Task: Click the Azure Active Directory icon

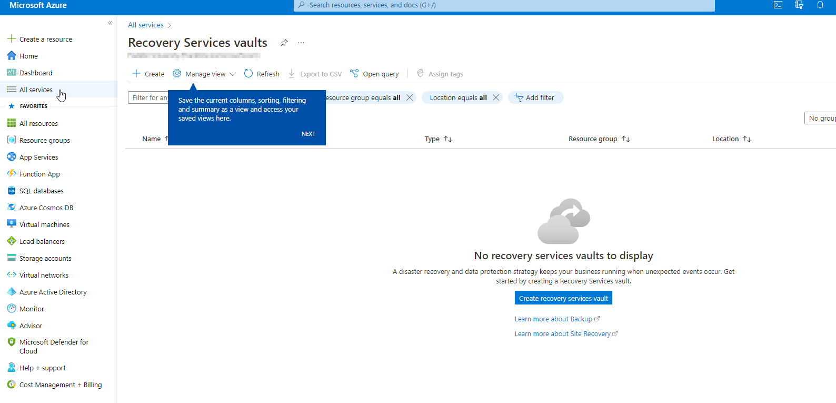Action: click(12, 291)
